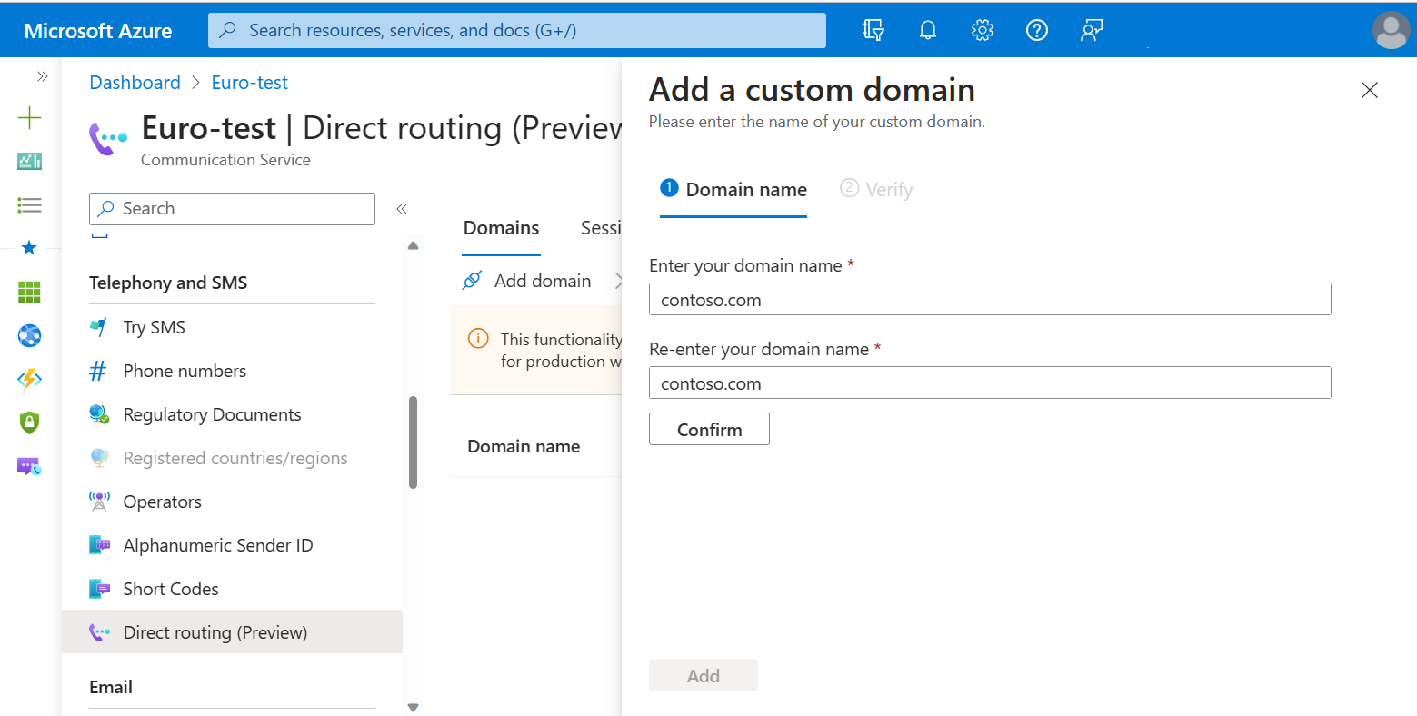Click the Microsoft Azure home logo text
This screenshot has width=1417, height=716.
[x=98, y=30]
